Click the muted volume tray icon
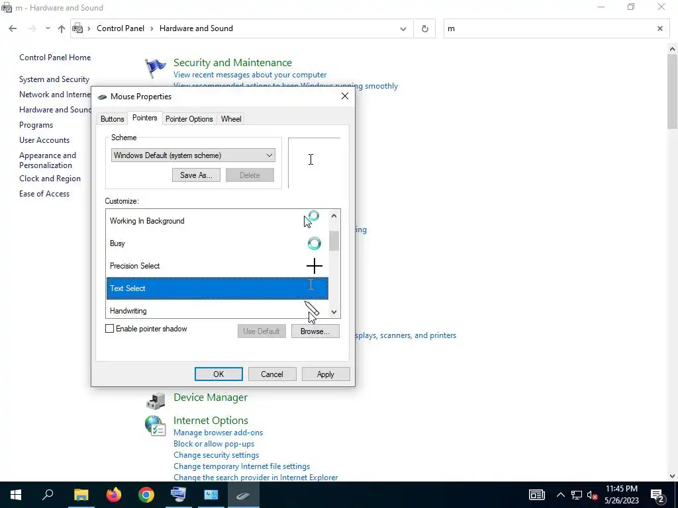This screenshot has width=678, height=508. [593, 495]
